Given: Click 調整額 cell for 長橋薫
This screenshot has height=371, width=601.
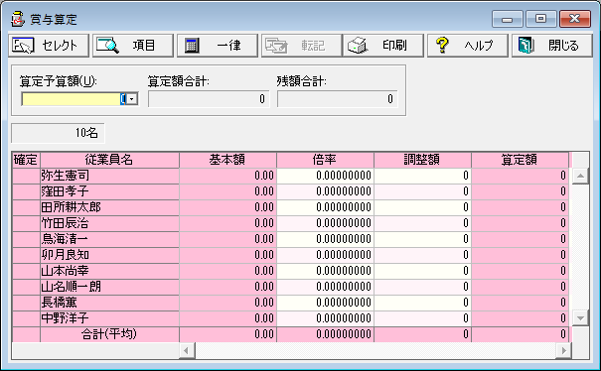Looking at the screenshot, I should (x=422, y=303).
